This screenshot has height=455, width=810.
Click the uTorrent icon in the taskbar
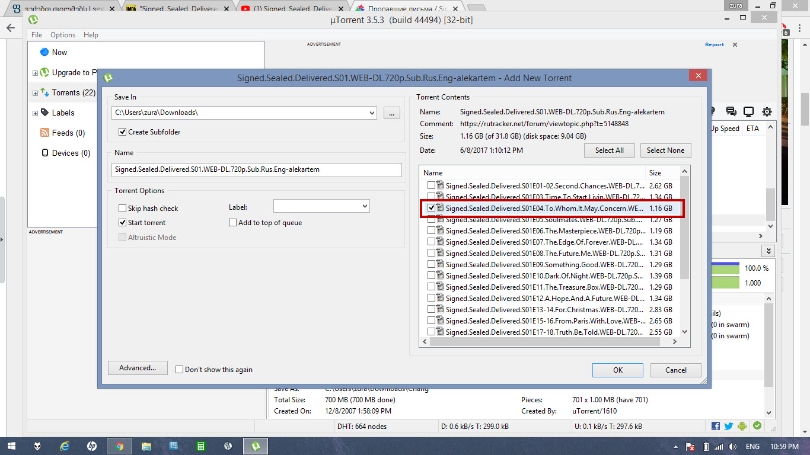(256, 446)
